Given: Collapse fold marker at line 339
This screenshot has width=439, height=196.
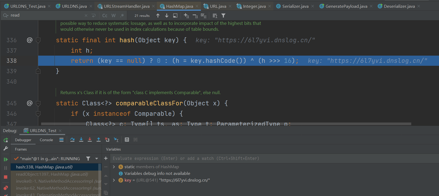Looking at the screenshot, I should tap(38, 71).
